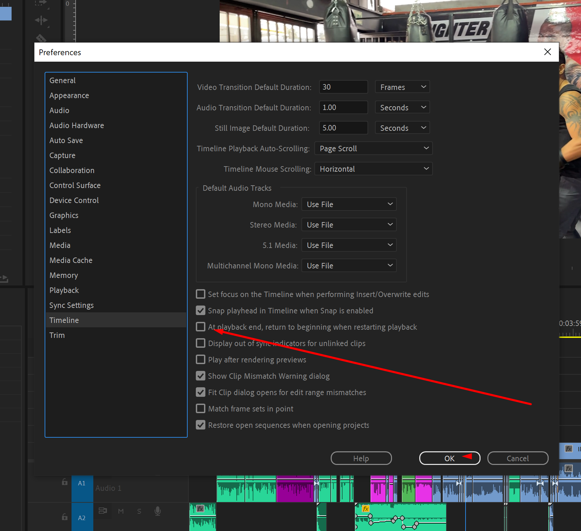581x531 pixels.
Task: Open the 5.1 Media Use File dropdown
Action: 349,245
